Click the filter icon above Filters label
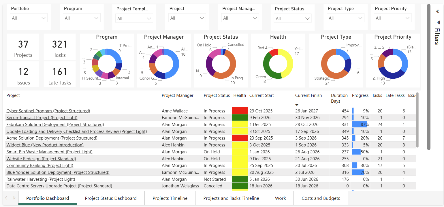Image resolution: width=444 pixels, height=207 pixels. (438, 22)
